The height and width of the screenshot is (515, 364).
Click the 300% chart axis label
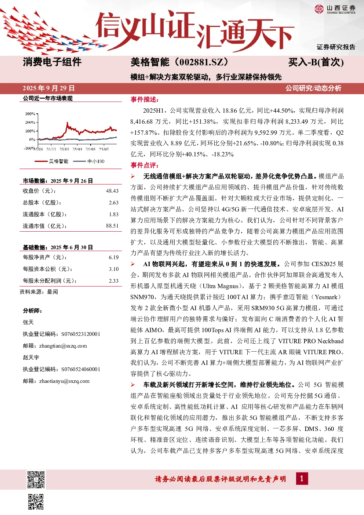[30, 114]
